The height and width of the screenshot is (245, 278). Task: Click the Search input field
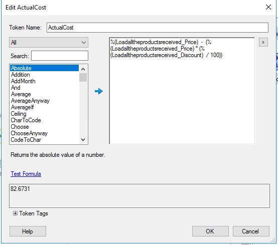click(60, 56)
